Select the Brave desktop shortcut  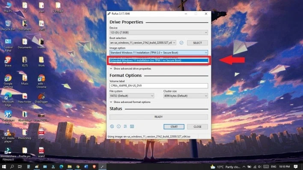tap(8, 62)
